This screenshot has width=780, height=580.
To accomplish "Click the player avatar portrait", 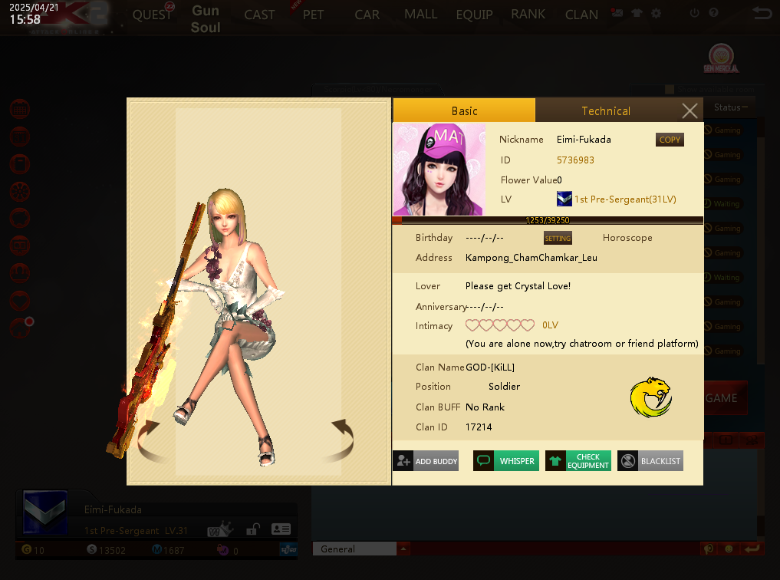I will (439, 170).
